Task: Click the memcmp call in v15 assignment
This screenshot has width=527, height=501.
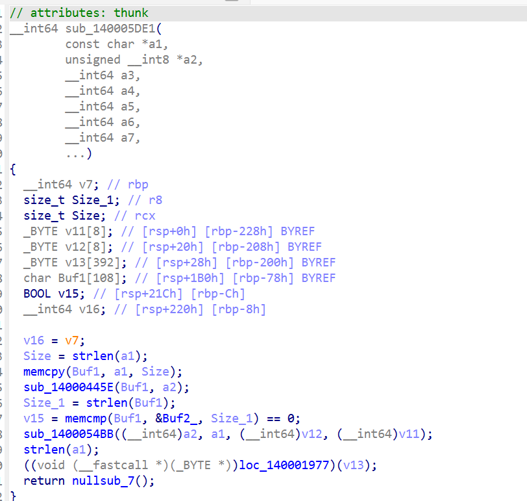Action: point(86,418)
